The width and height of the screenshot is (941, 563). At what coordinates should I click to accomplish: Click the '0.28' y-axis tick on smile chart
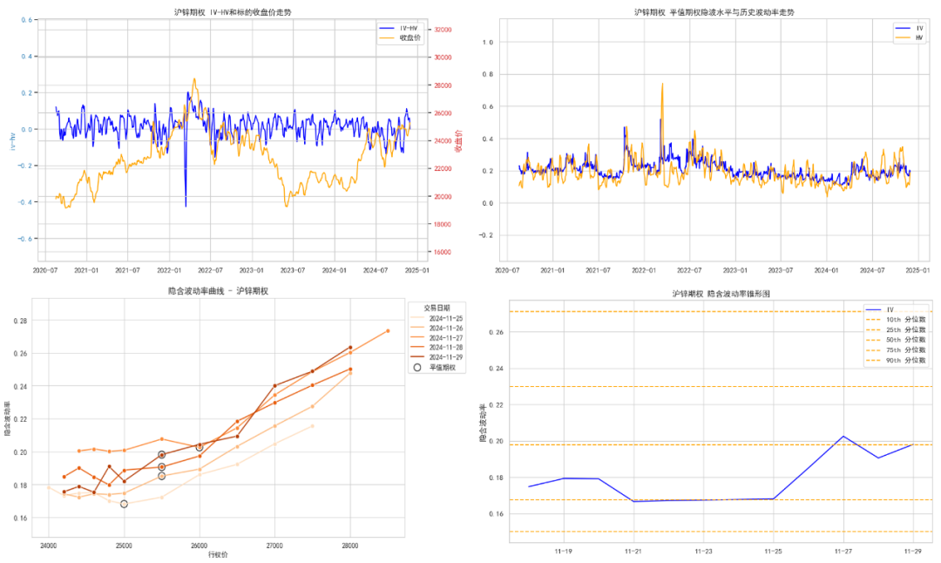coord(20,321)
